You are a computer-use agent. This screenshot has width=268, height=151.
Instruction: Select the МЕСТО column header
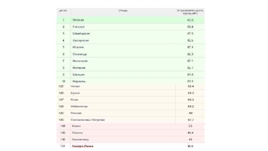[63, 11]
